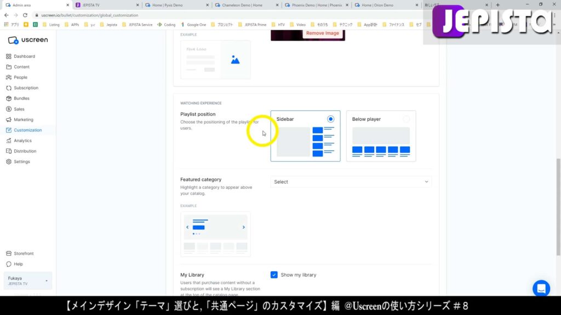This screenshot has height=315, width=561.
Task: Open Marketing in the sidebar
Action: coord(20,120)
